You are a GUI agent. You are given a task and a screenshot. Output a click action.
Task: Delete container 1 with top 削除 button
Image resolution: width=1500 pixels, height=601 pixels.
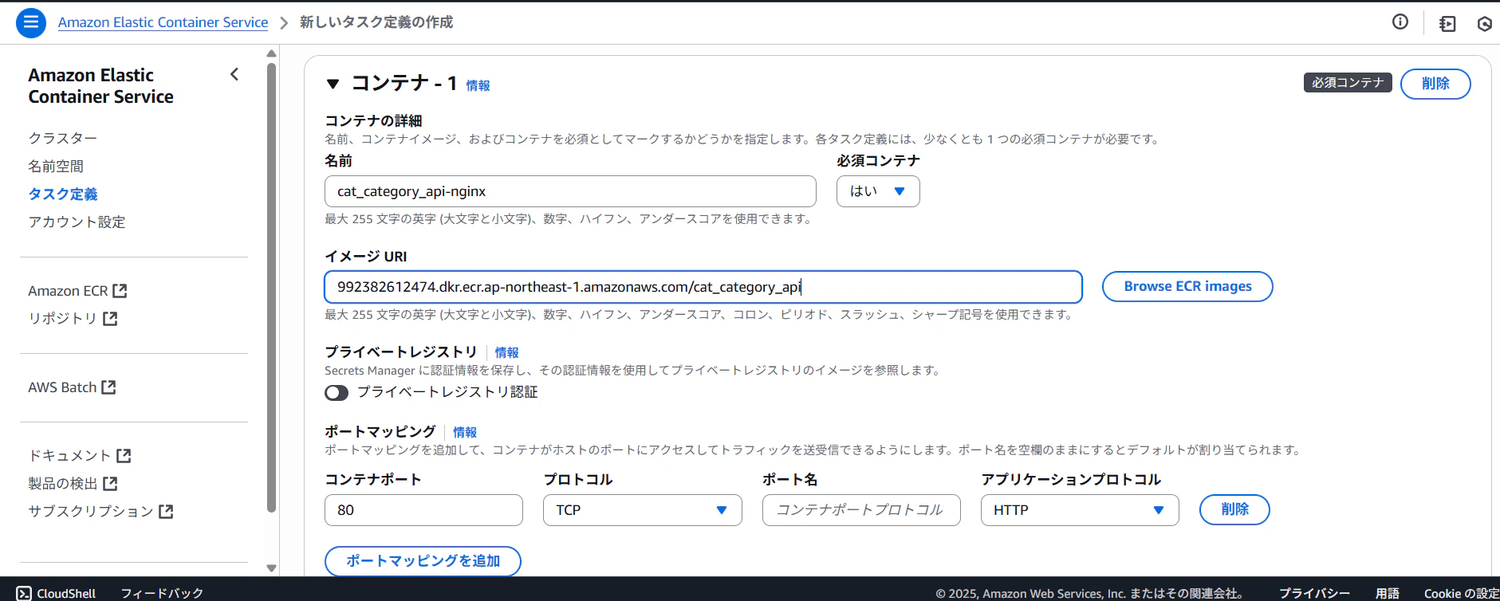click(1435, 84)
